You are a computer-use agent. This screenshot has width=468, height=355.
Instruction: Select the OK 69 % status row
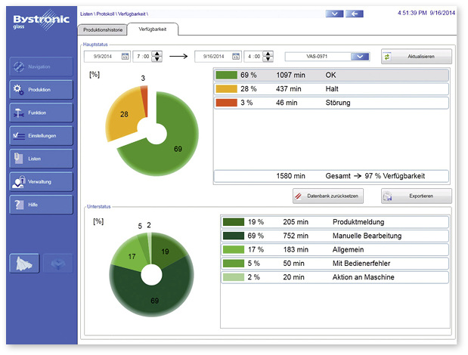click(x=331, y=75)
